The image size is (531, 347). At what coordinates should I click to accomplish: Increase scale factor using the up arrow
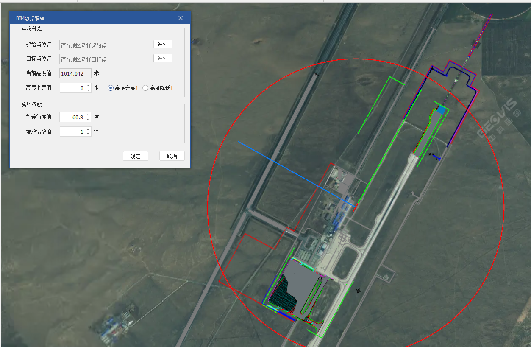88,129
